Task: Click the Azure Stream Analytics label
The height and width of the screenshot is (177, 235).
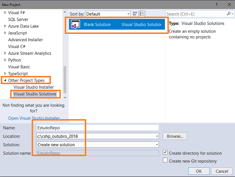Action: pos(30,53)
